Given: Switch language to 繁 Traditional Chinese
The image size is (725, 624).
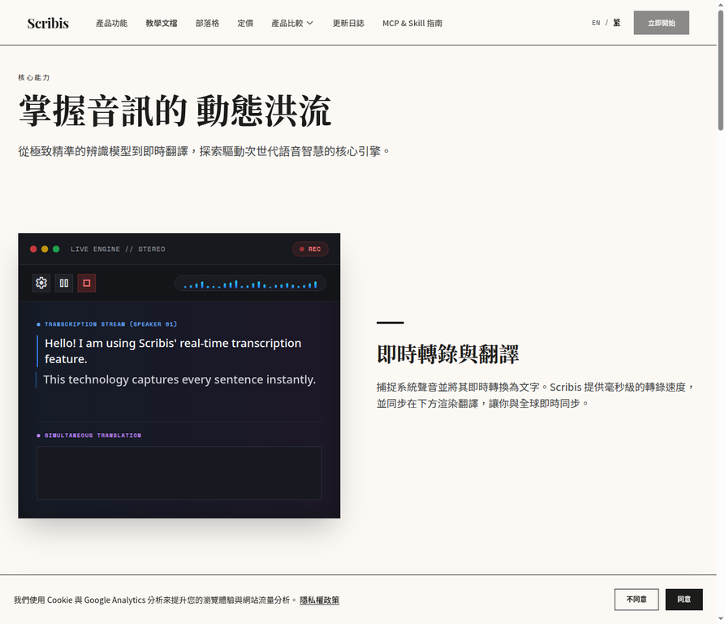Looking at the screenshot, I should 617,23.
